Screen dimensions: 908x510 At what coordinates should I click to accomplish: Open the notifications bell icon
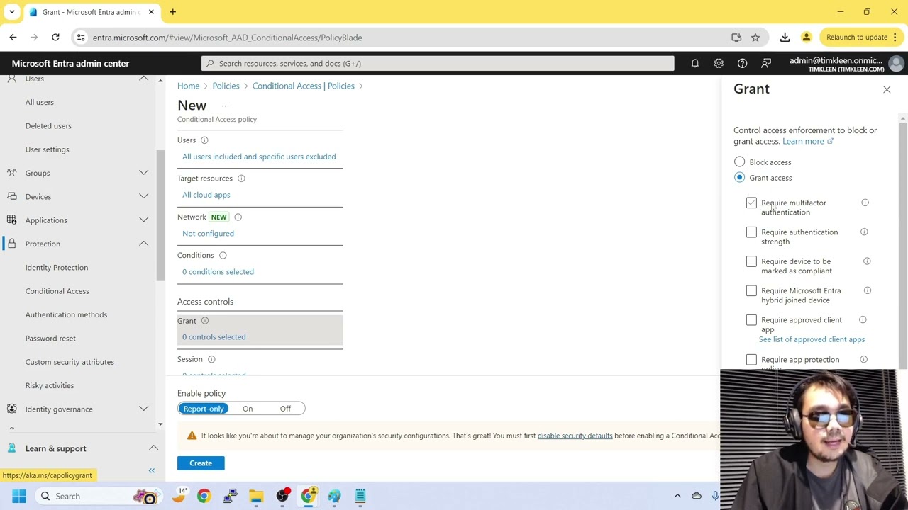tap(695, 63)
